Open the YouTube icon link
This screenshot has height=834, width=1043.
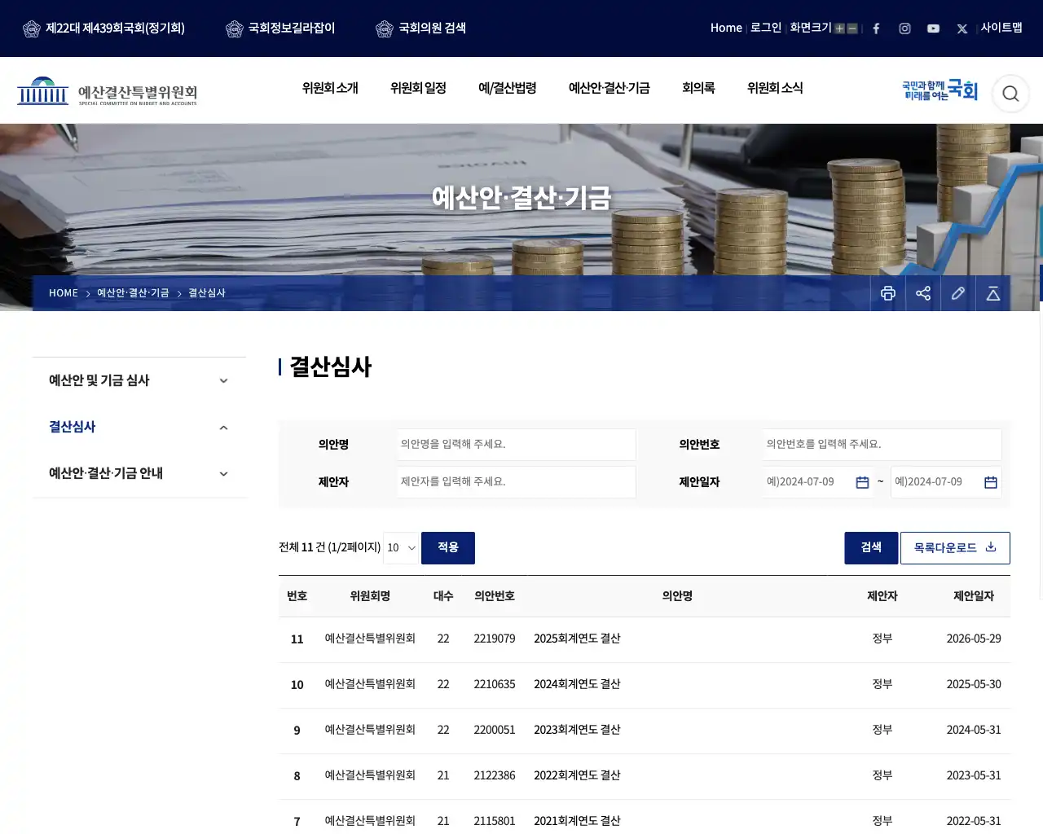pyautogui.click(x=933, y=29)
